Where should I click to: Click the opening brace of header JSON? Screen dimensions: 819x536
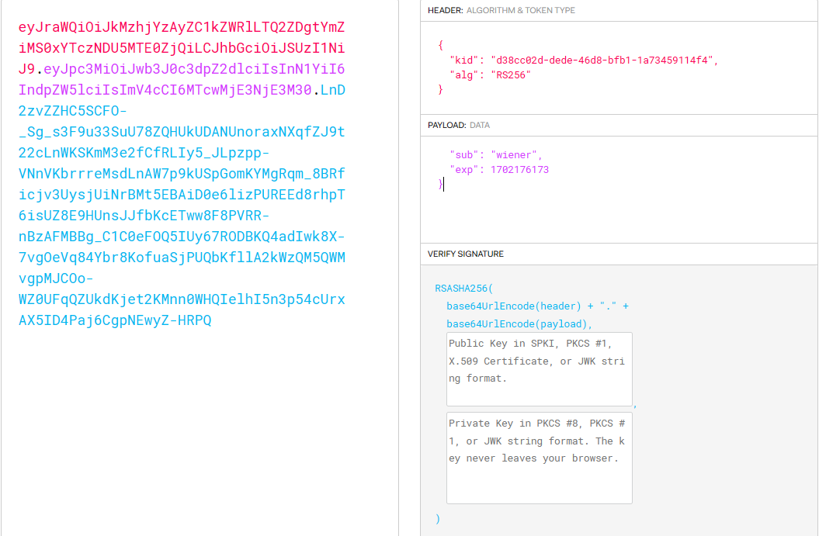pyautogui.click(x=441, y=45)
